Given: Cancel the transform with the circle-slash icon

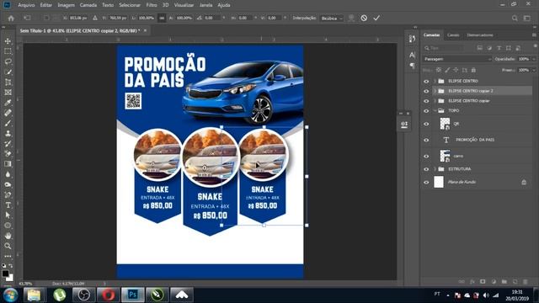Looking at the screenshot, I should click(364, 19).
